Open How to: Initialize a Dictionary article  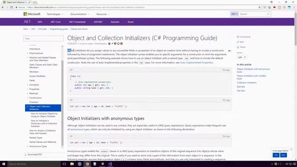44,123
